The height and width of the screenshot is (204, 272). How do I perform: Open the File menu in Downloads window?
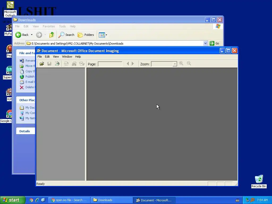[x=17, y=26]
